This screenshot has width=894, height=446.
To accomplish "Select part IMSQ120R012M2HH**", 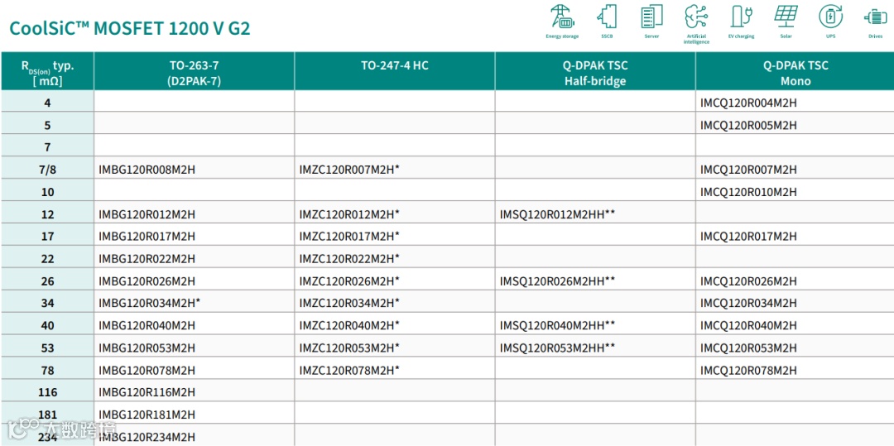I will [x=558, y=214].
